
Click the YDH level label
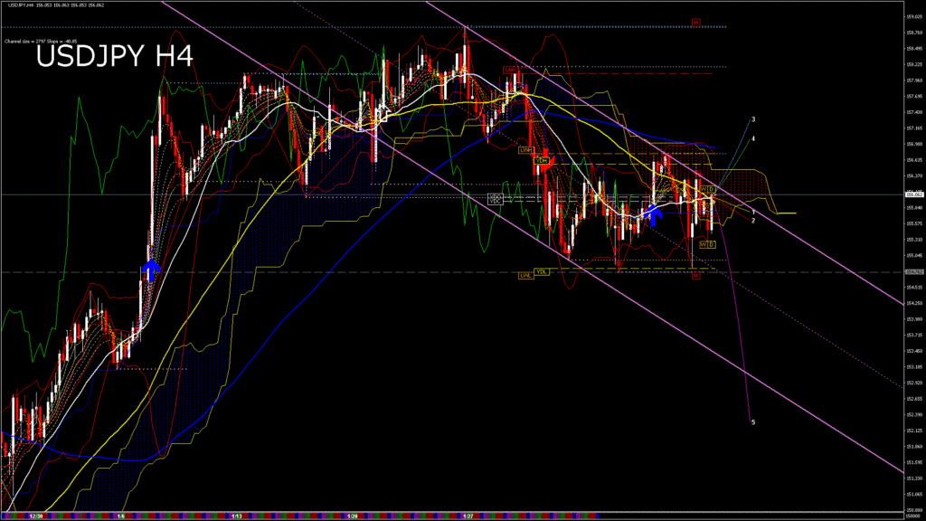(541, 160)
